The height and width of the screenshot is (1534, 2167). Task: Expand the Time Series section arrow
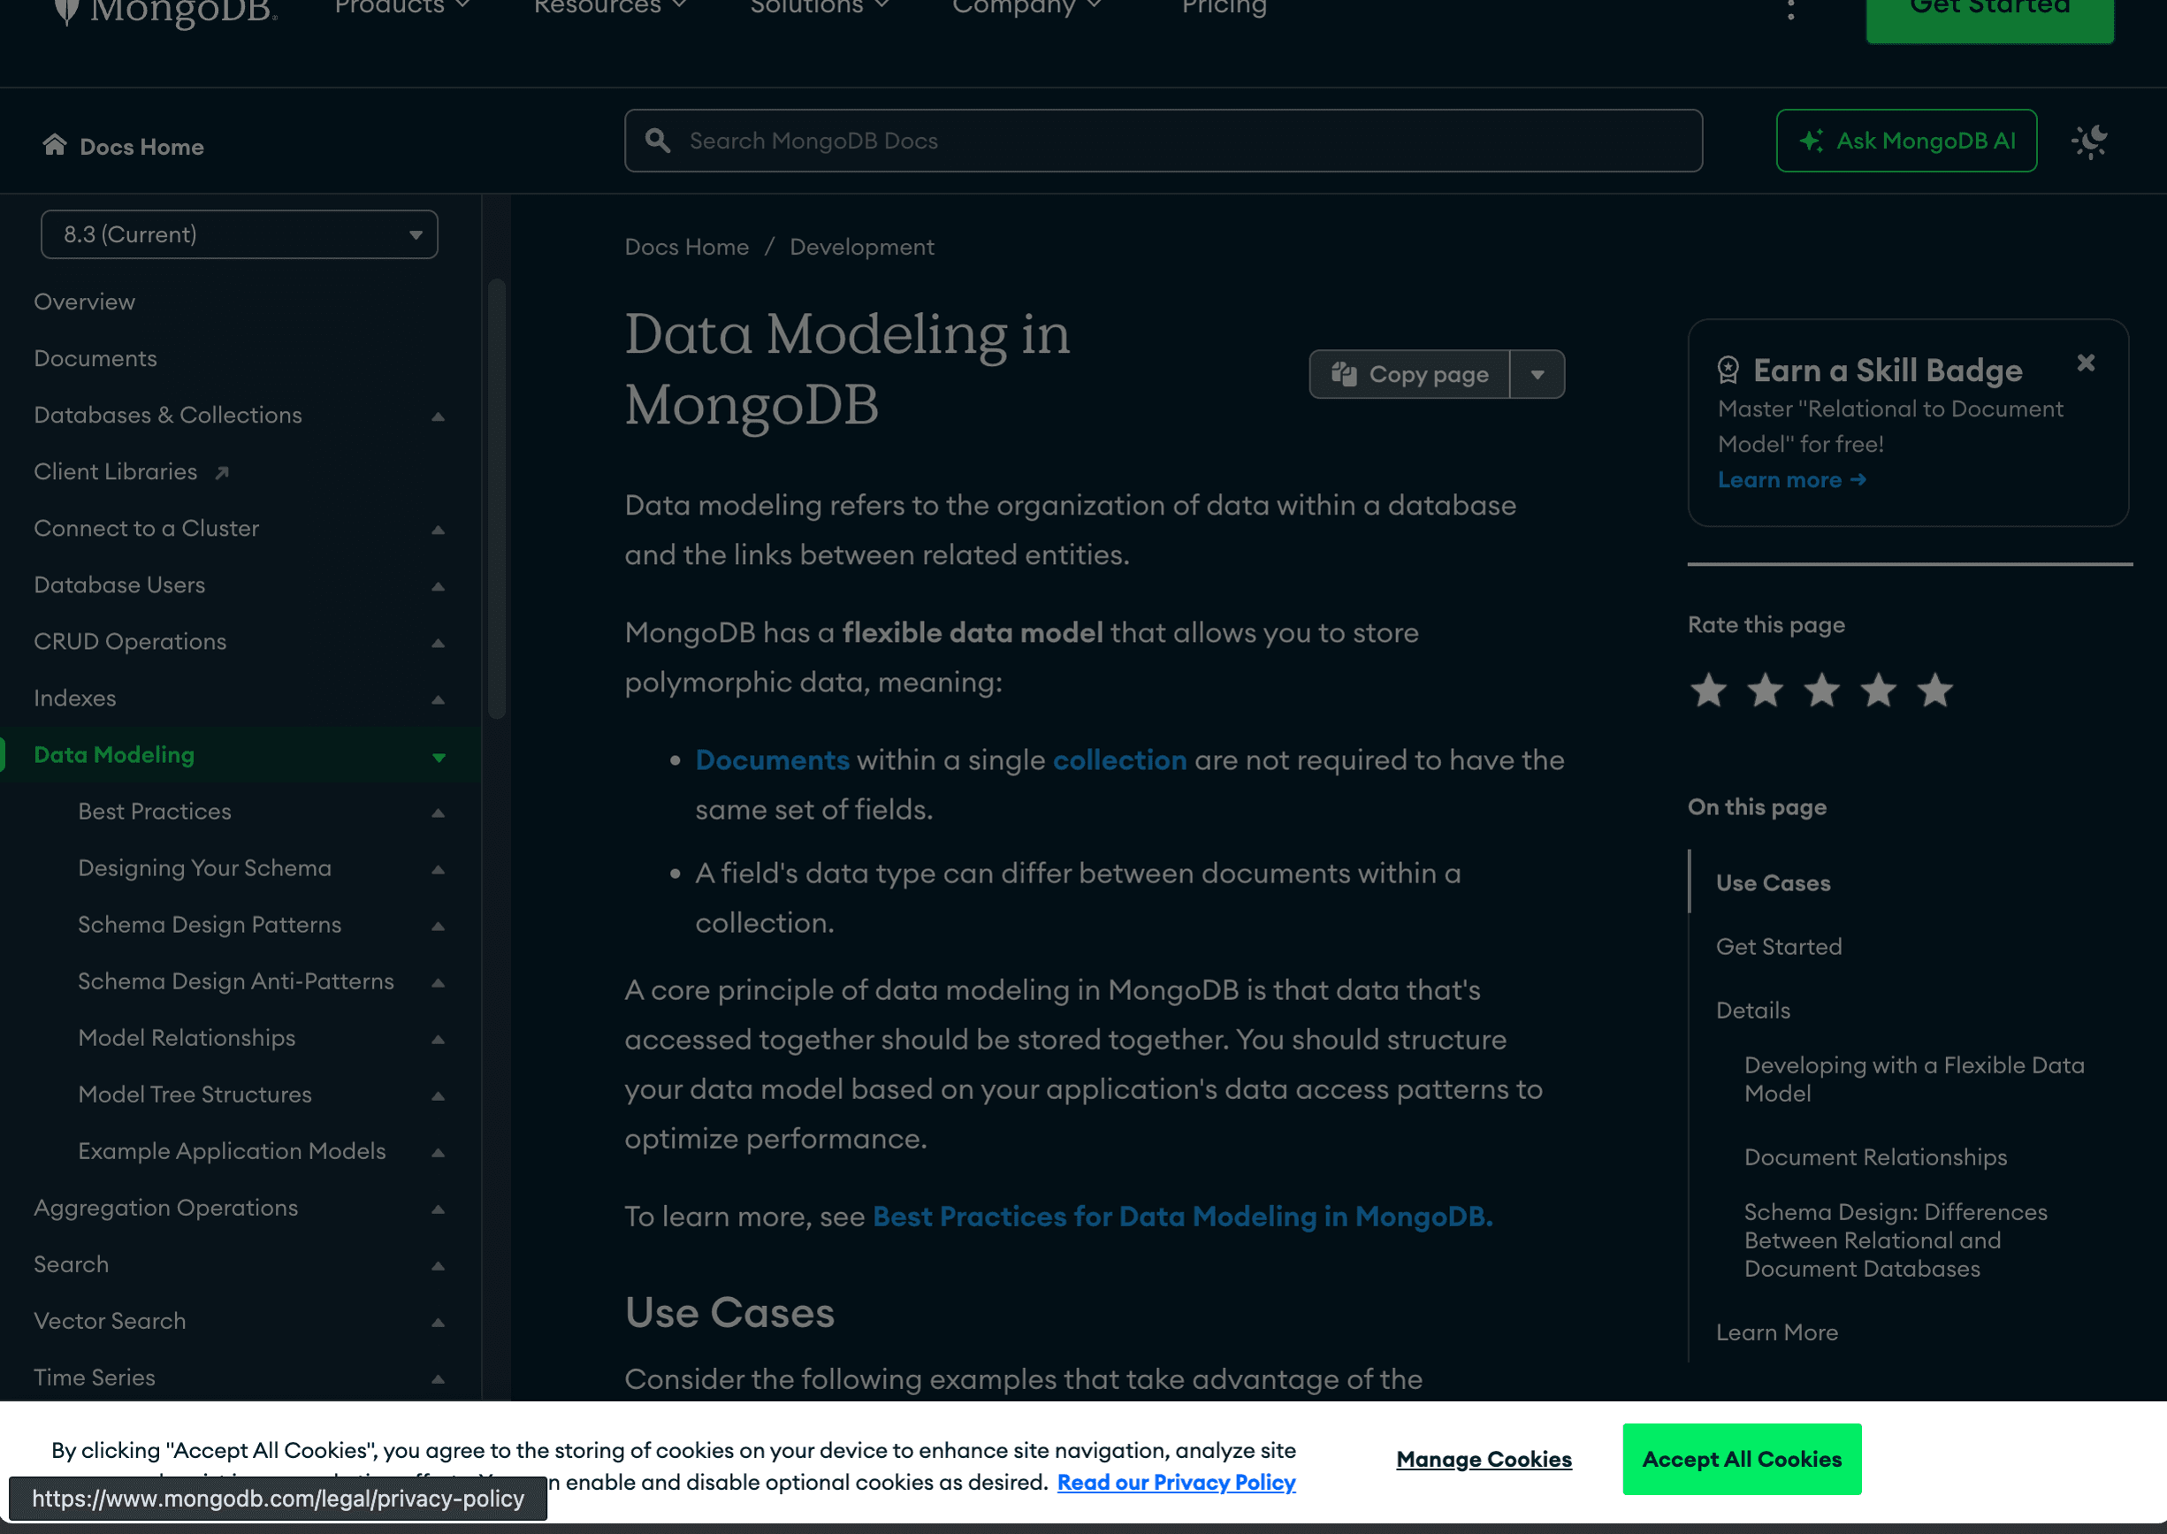[439, 1380]
